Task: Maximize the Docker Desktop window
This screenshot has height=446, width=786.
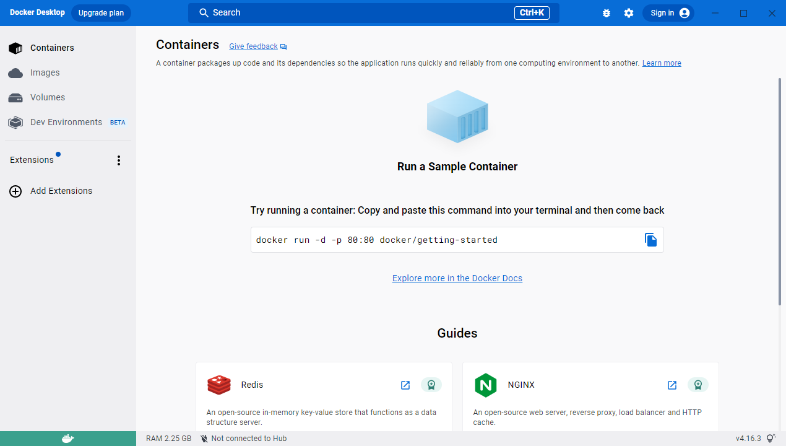Action: [744, 13]
